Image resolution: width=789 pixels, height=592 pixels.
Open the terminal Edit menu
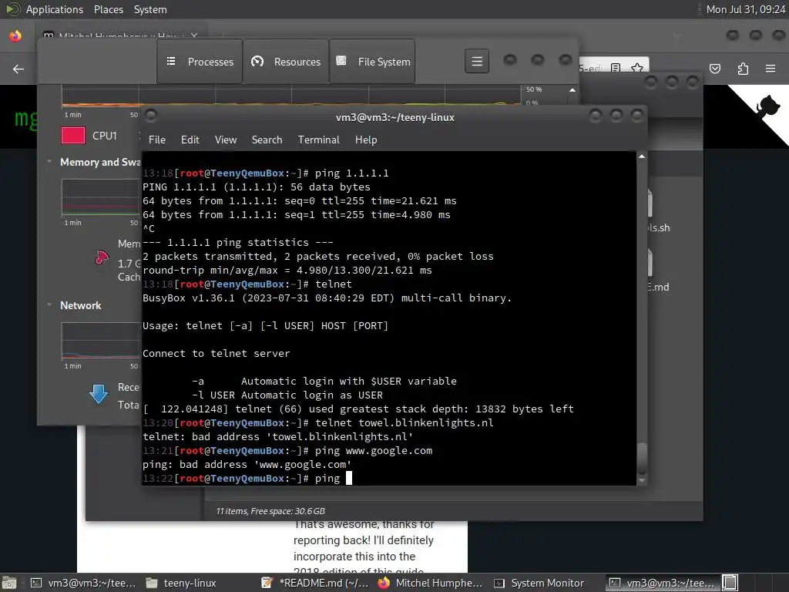point(190,140)
